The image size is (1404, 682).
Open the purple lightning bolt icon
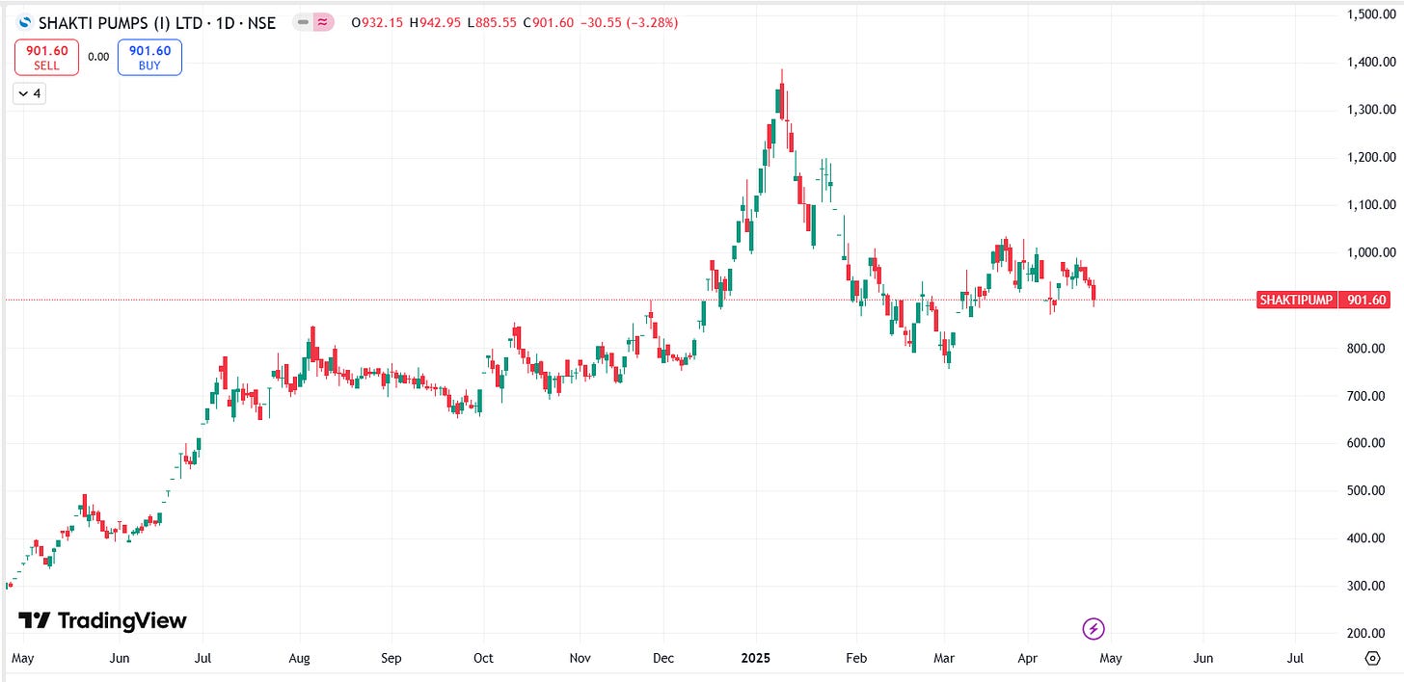[1093, 629]
